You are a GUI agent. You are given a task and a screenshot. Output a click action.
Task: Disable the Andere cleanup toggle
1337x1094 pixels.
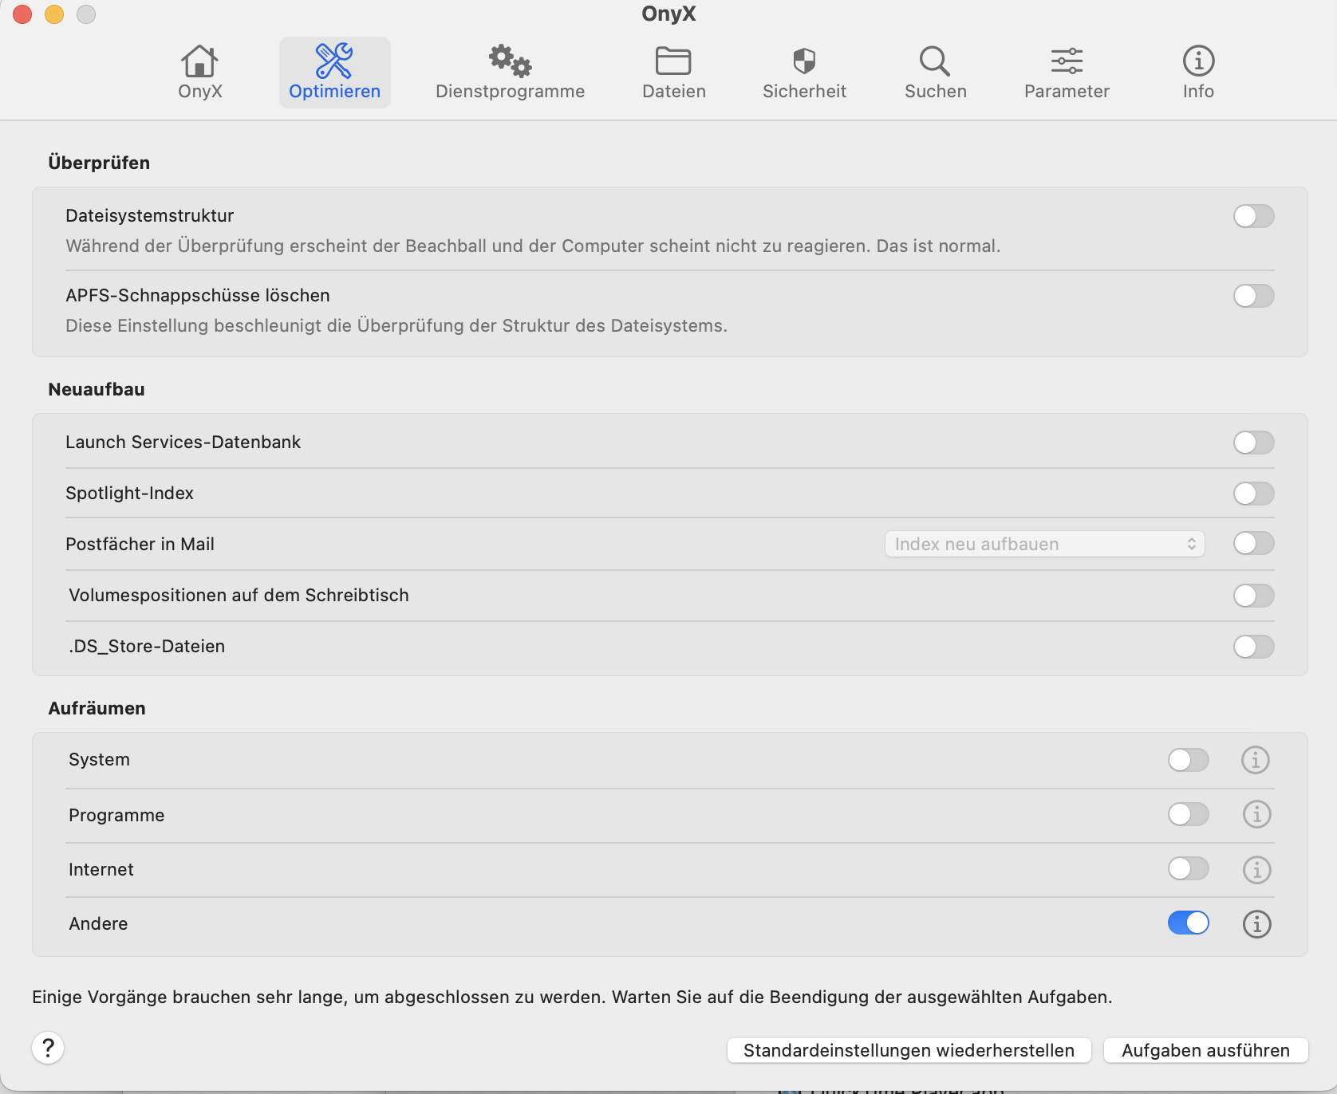pos(1189,923)
